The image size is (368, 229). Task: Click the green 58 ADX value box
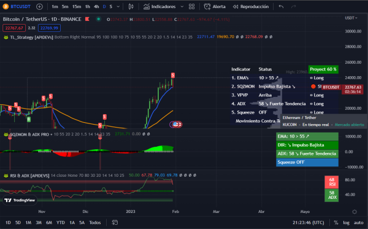pos(332,195)
